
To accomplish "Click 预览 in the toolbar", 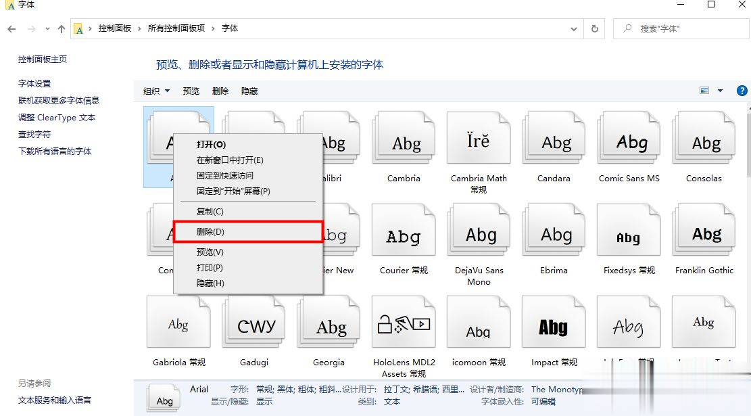I will 191,91.
